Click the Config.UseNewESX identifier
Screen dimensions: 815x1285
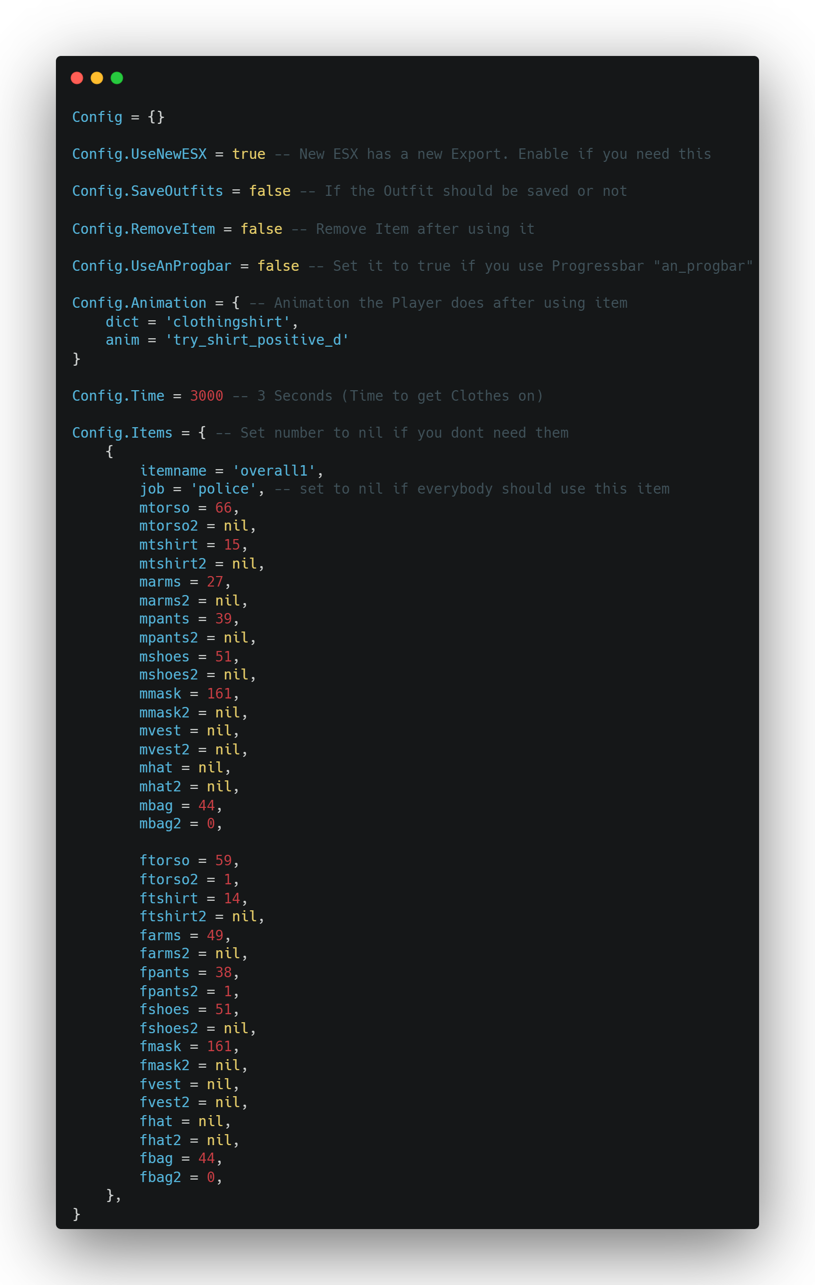[139, 154]
